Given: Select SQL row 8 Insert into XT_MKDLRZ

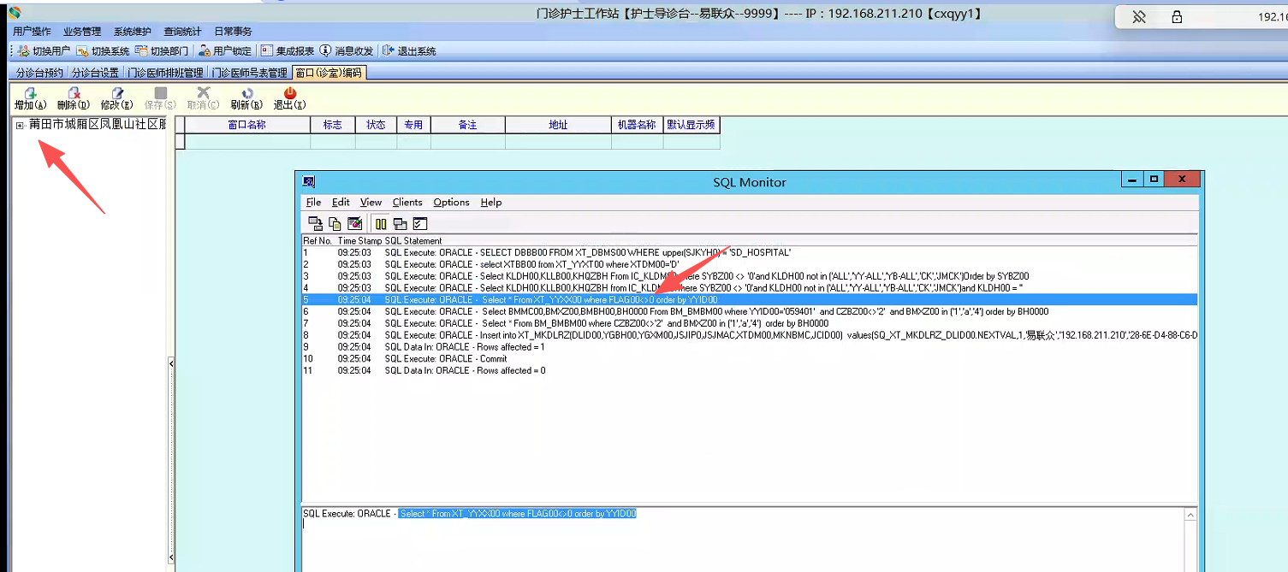Looking at the screenshot, I should click(x=750, y=335).
